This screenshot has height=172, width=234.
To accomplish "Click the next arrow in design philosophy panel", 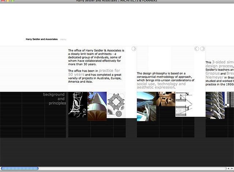I will (x=203, y=49).
